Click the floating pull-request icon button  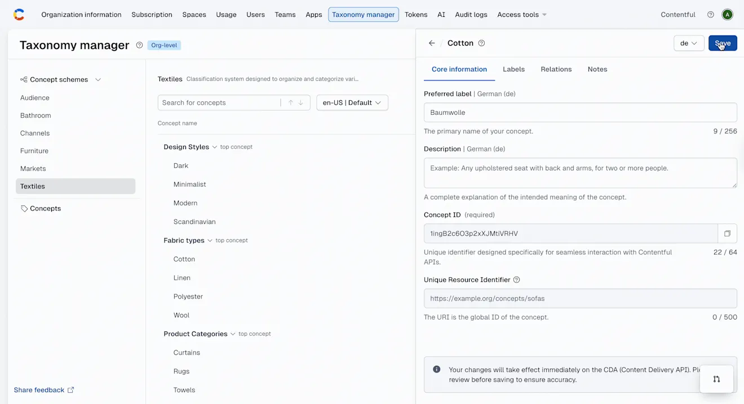click(x=716, y=379)
